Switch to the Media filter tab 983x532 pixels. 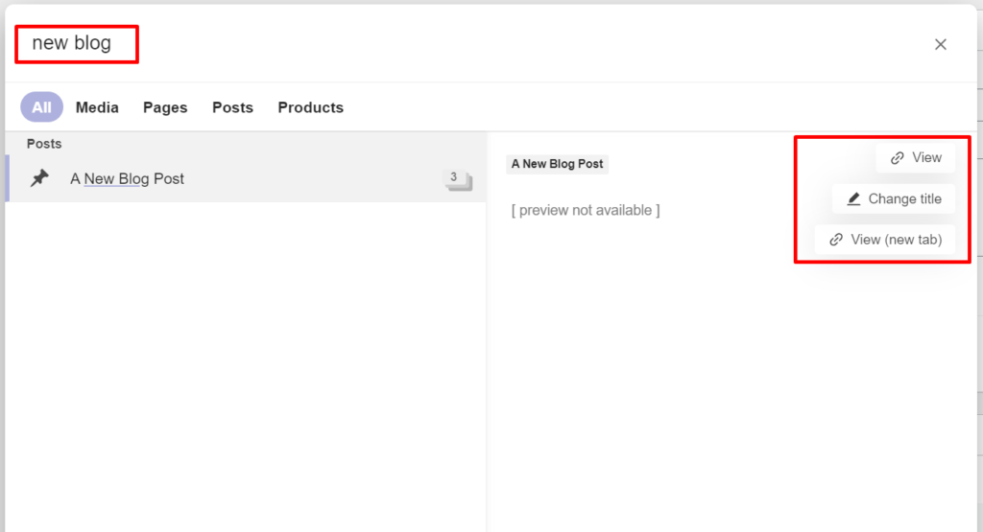point(97,107)
